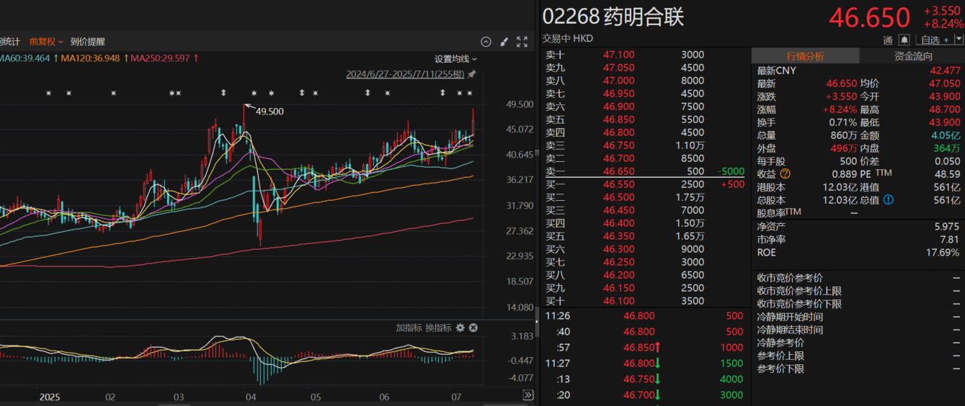The height and width of the screenshot is (406, 965).
Task: Click the 2024/6/27-2025/7/11 date range link
Action: click(405, 74)
